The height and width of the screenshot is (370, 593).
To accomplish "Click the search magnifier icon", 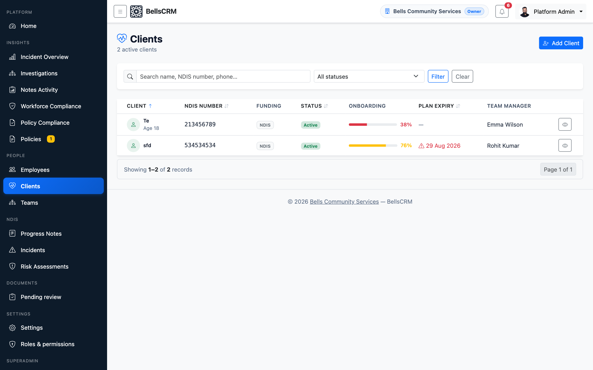I will (x=130, y=76).
